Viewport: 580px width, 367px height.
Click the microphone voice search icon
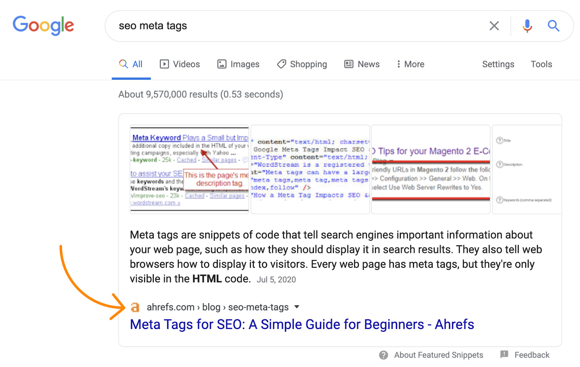tap(527, 26)
